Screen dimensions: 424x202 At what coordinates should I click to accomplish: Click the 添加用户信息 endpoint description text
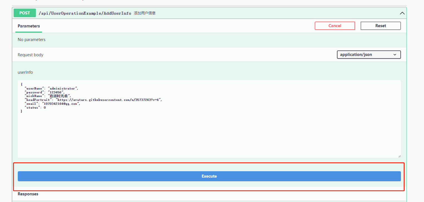coord(144,13)
